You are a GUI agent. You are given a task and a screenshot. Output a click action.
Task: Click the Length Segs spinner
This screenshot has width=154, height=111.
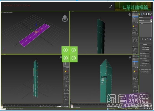150,54
